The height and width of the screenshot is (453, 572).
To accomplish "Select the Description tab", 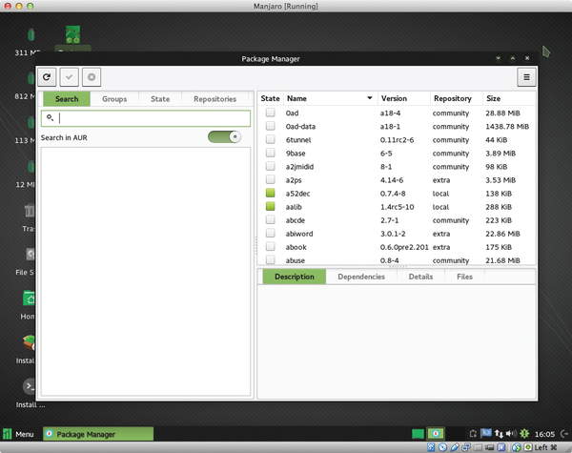I will [295, 277].
